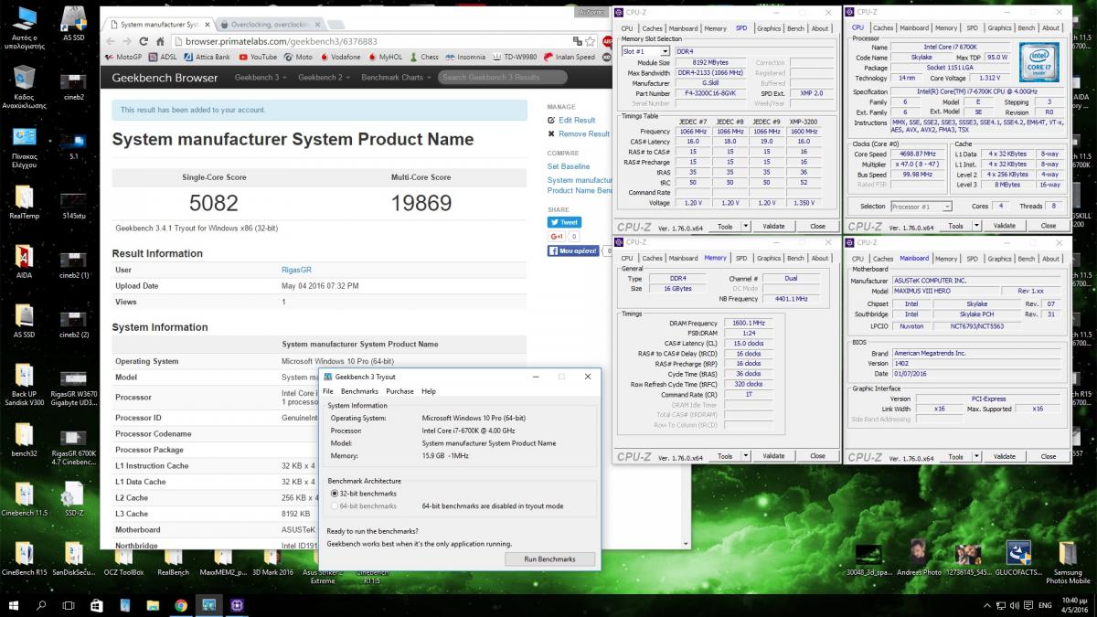The image size is (1097, 617).
Task: Click the browser home button
Action: pos(162,41)
